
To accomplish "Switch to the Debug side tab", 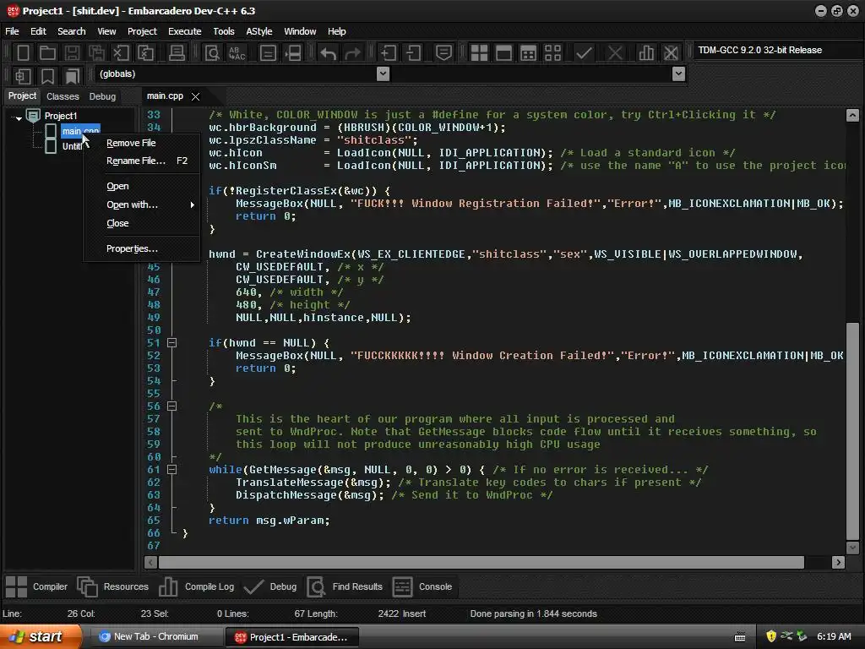I will [102, 96].
